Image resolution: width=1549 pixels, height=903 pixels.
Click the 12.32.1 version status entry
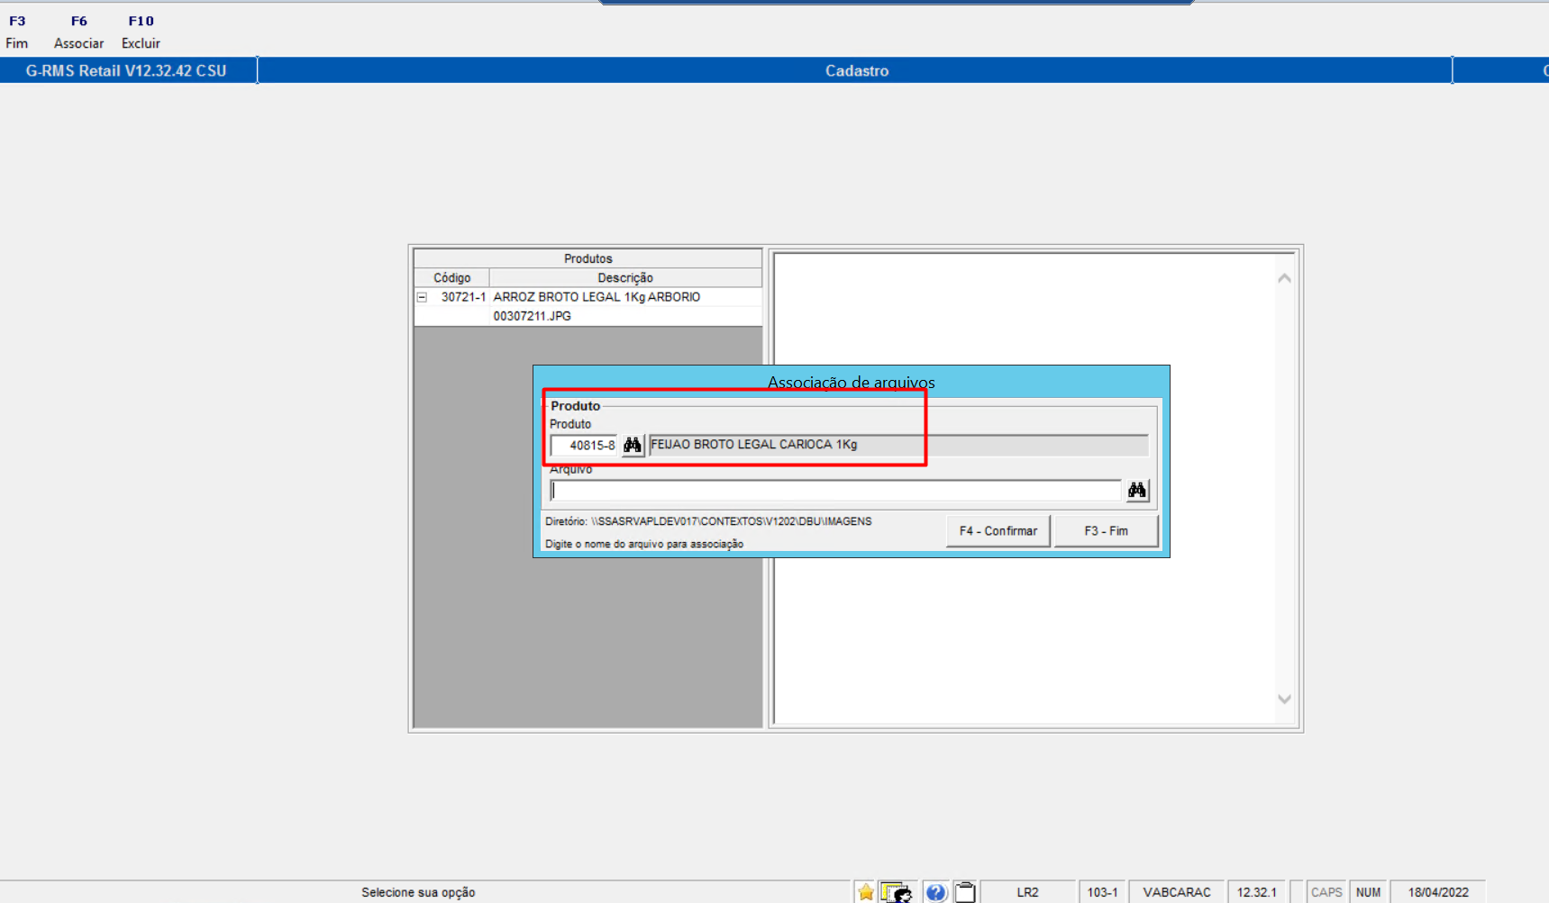tap(1256, 892)
